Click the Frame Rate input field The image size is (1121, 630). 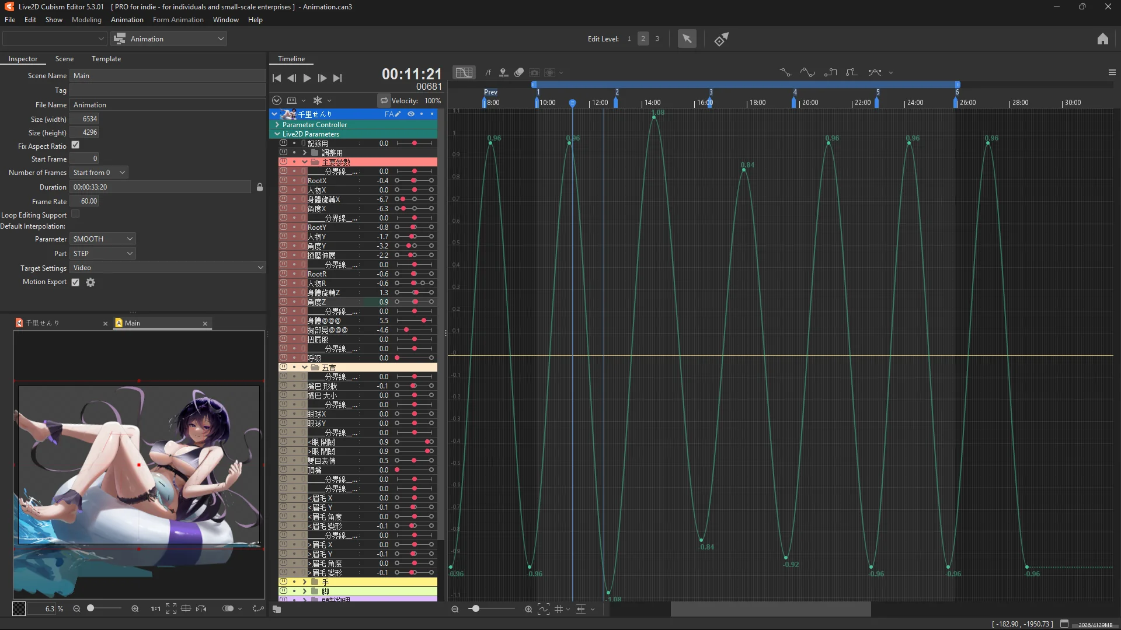(85, 201)
